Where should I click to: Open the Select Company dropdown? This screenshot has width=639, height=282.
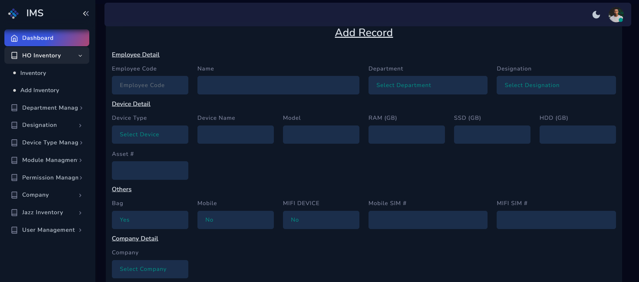[x=150, y=269]
